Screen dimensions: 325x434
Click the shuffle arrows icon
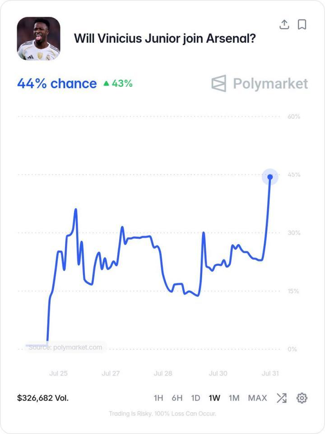282,398
